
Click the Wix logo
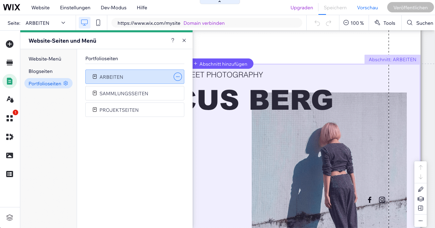[x=12, y=7]
